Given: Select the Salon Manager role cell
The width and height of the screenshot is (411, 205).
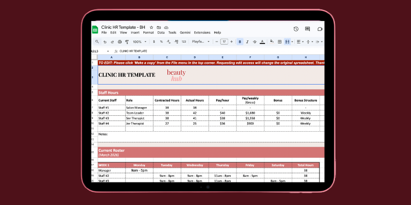Looking at the screenshot, I should coord(139,108).
